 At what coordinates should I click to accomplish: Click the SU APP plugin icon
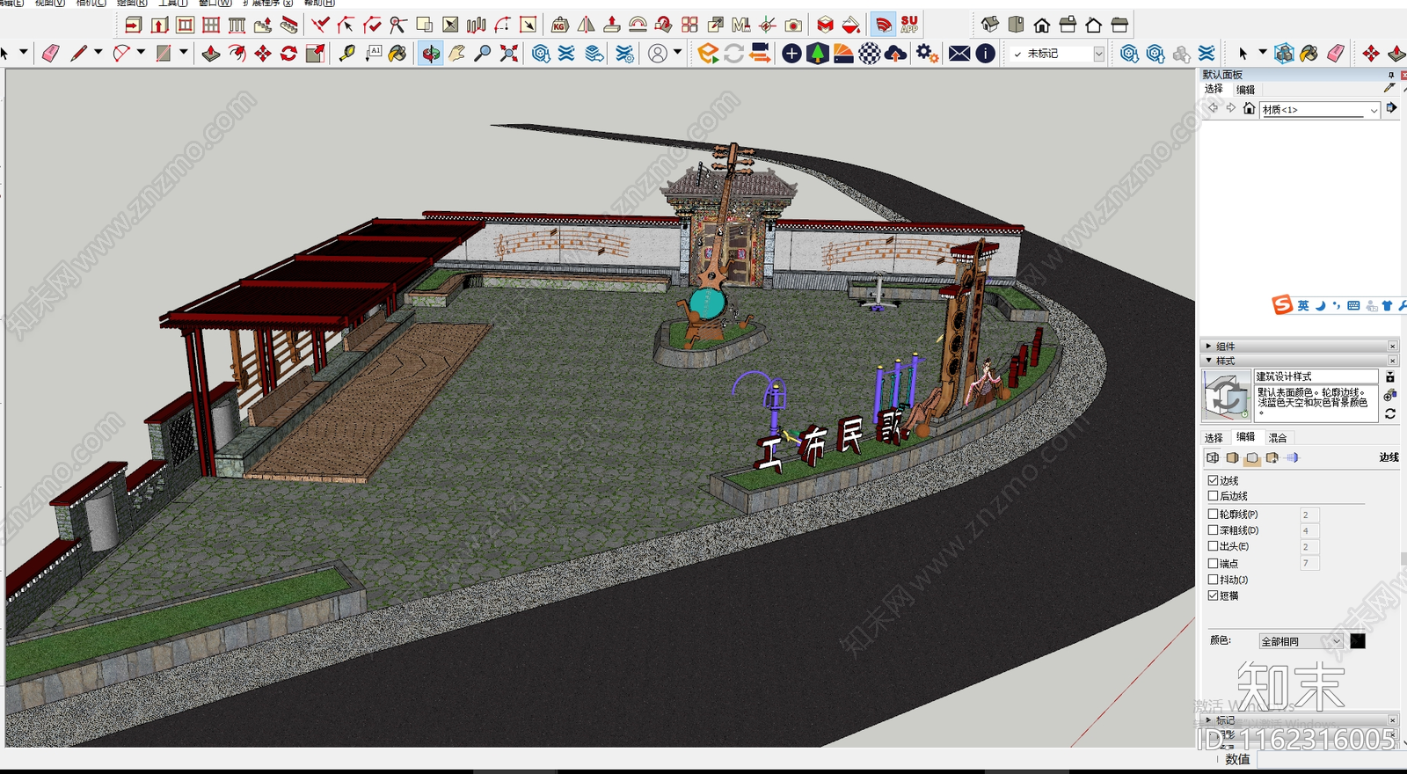(909, 25)
